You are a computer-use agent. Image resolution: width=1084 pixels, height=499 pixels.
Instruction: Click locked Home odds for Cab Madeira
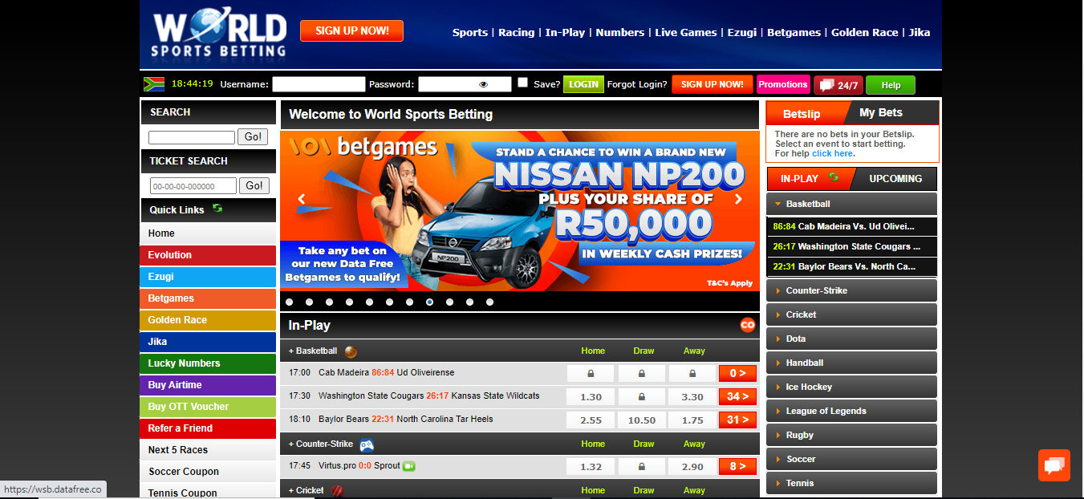[591, 374]
